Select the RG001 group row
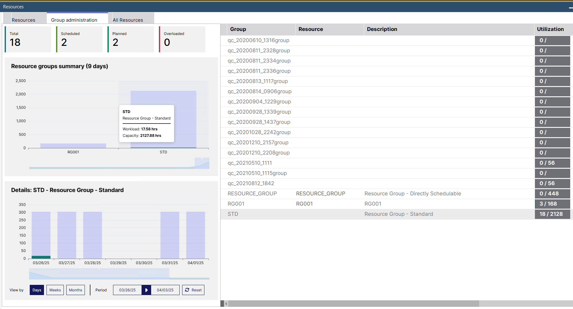The height and width of the screenshot is (309, 573). pyautogui.click(x=236, y=204)
